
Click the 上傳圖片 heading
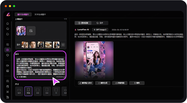tap(19, 19)
